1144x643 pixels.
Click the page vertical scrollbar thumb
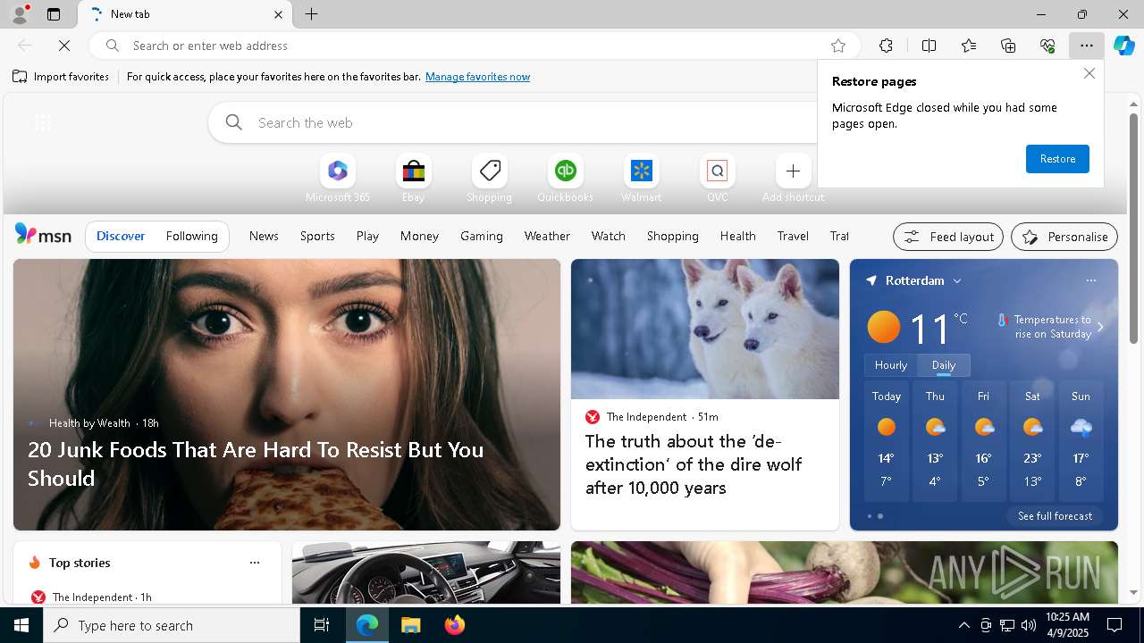(1133, 228)
